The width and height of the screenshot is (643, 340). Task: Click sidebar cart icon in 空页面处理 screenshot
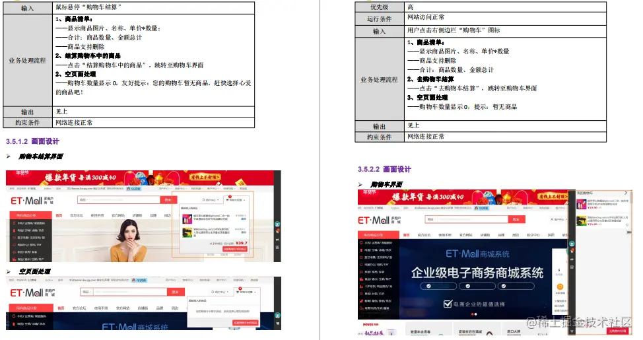pyautogui.click(x=277, y=323)
